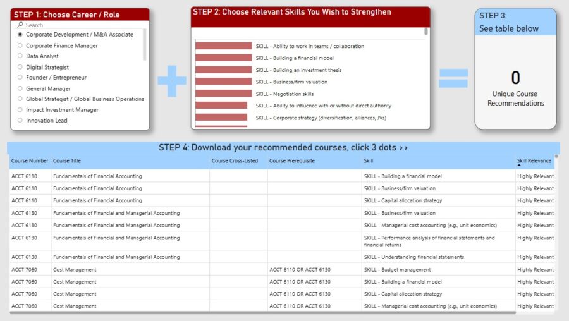Click 'SKILL - Building an investment thesis' label
The width and height of the screenshot is (569, 321).
click(x=298, y=70)
